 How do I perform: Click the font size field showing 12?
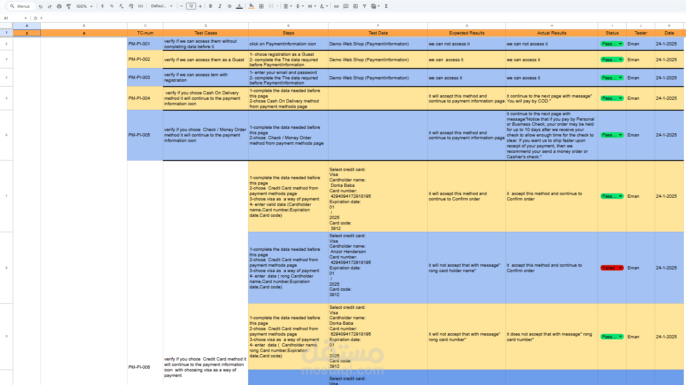(191, 6)
